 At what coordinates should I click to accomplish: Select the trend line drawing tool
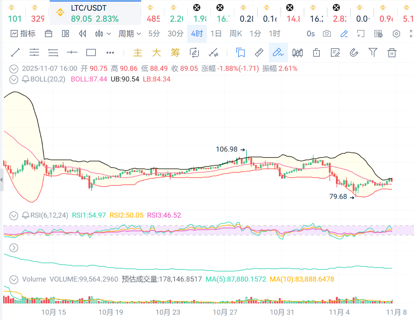15,52
